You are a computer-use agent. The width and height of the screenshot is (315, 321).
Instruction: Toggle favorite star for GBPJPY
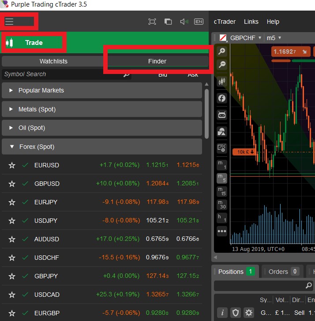pyautogui.click(x=12, y=277)
